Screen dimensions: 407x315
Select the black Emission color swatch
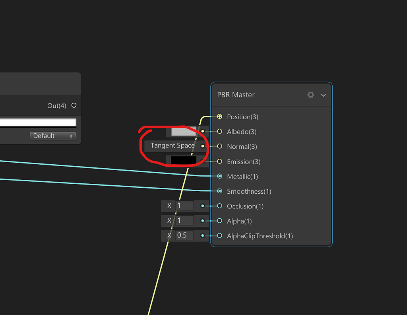click(x=184, y=159)
